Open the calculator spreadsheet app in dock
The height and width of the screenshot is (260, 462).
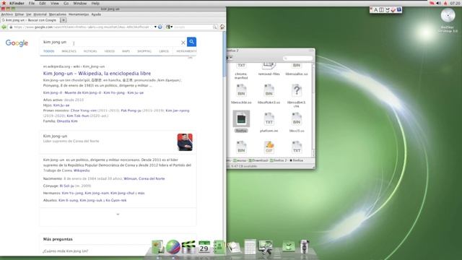coord(250,247)
